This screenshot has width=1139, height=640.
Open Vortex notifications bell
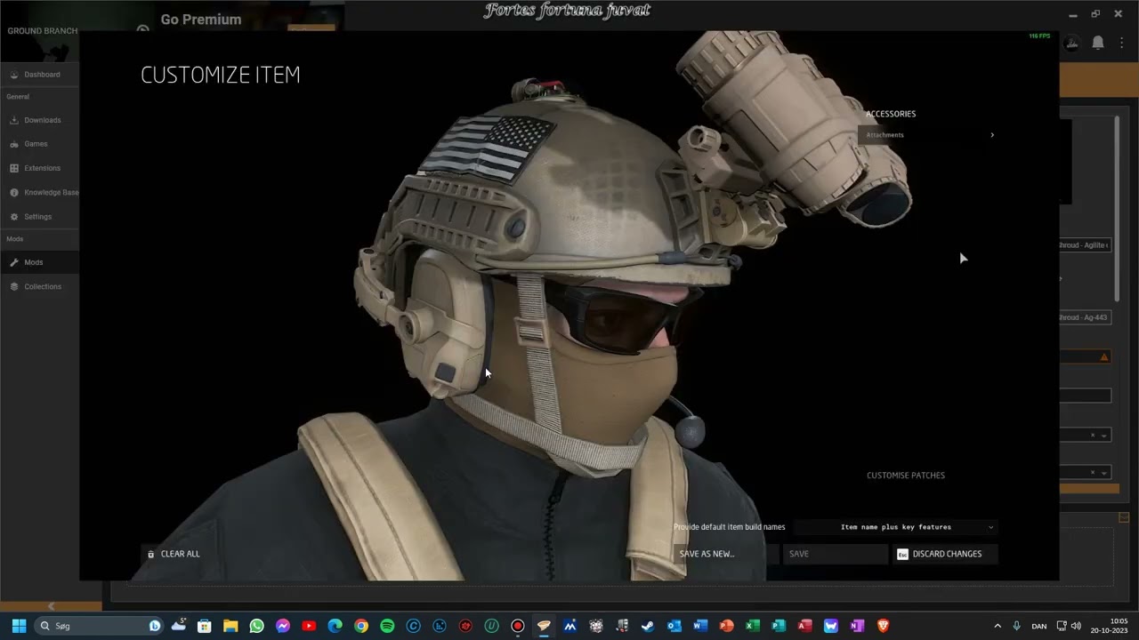1098,43
